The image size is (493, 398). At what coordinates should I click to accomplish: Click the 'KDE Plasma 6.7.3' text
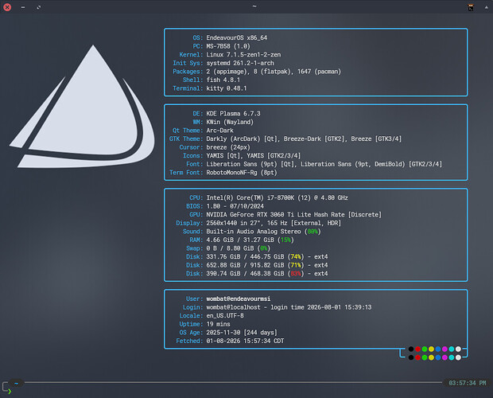pyautogui.click(x=233, y=114)
